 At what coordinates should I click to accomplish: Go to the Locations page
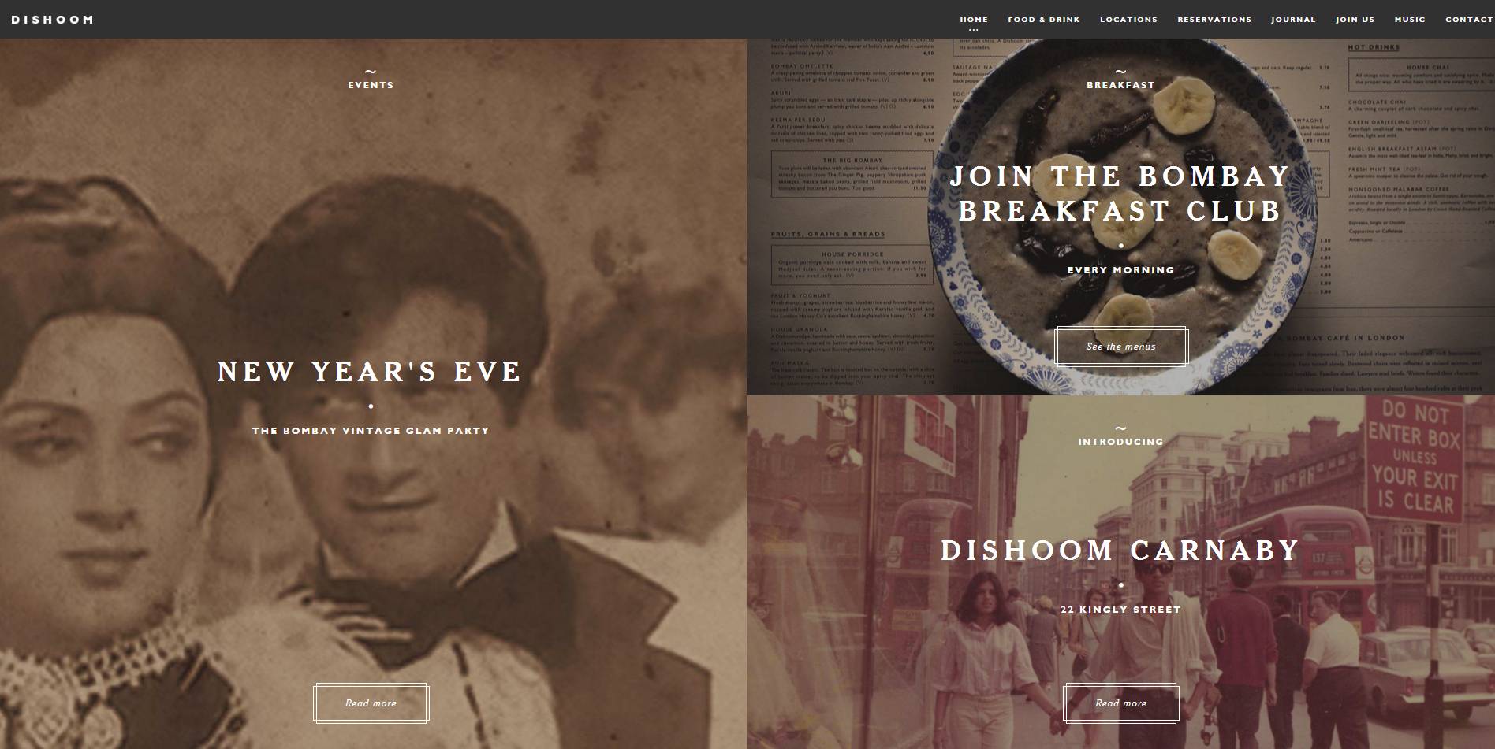[1128, 20]
